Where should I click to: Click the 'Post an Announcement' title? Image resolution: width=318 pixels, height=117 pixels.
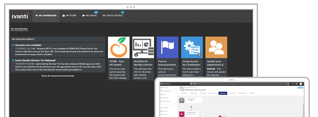tap(167, 63)
